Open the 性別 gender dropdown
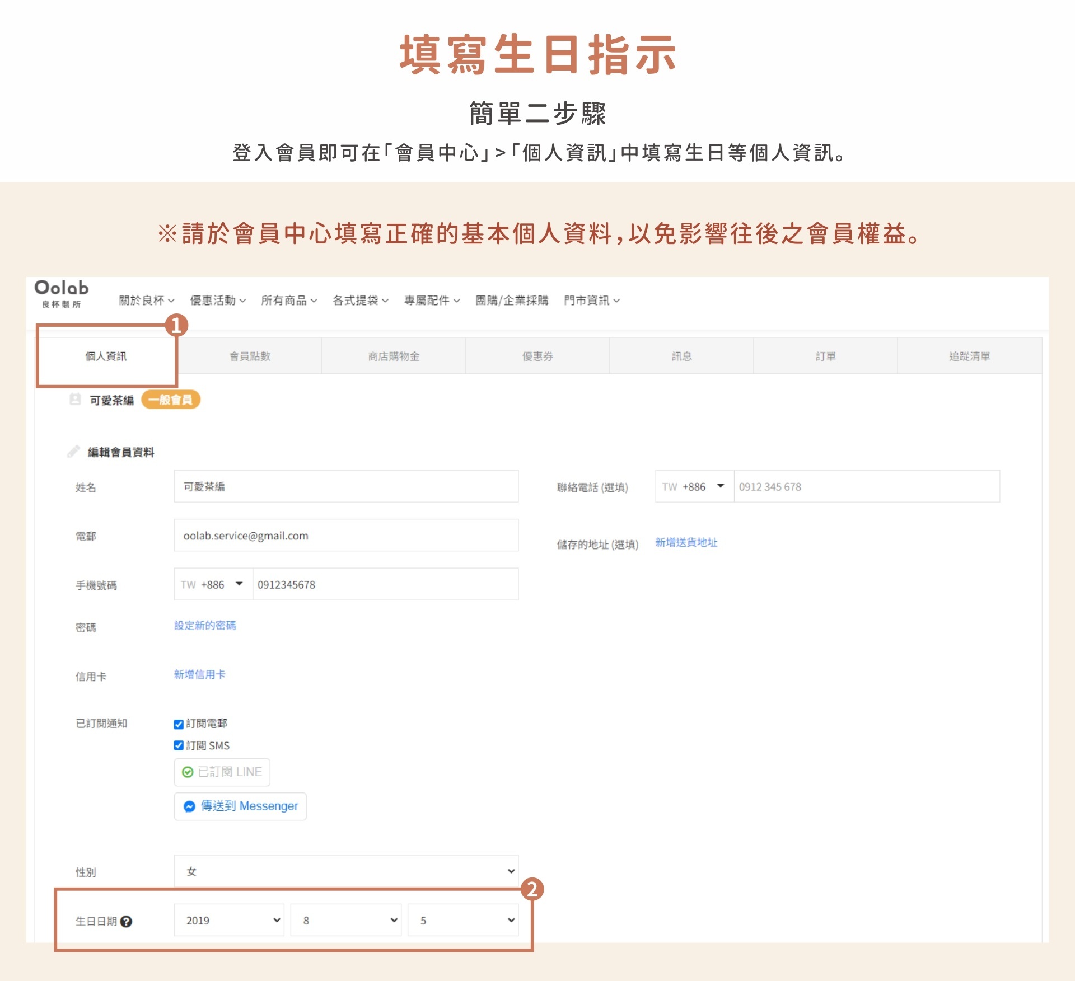 click(x=346, y=871)
